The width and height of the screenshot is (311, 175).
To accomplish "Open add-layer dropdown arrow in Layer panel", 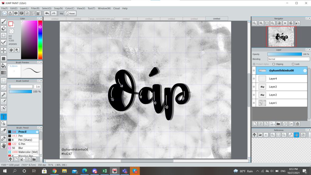I will tap(274, 124).
